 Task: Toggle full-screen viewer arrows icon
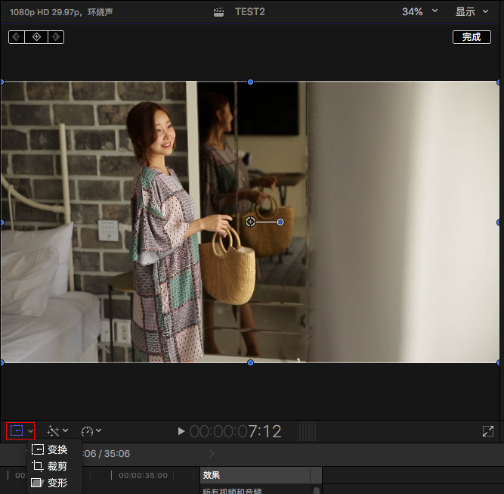click(x=488, y=431)
